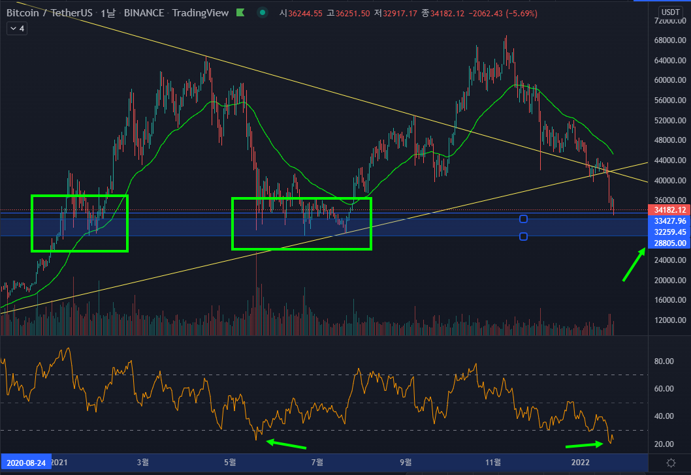Click the green market status dot
Image resolution: width=691 pixels, height=475 pixels.
click(x=262, y=13)
